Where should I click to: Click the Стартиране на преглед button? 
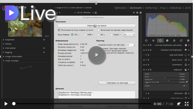pyautogui.click(x=117, y=83)
